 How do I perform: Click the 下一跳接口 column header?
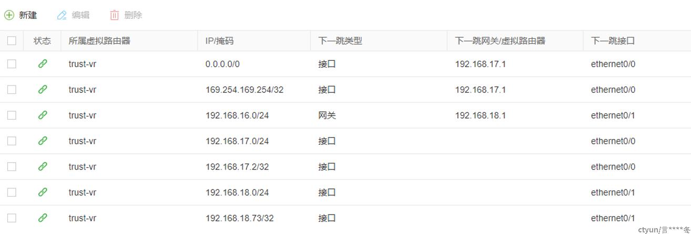pyautogui.click(x=613, y=40)
